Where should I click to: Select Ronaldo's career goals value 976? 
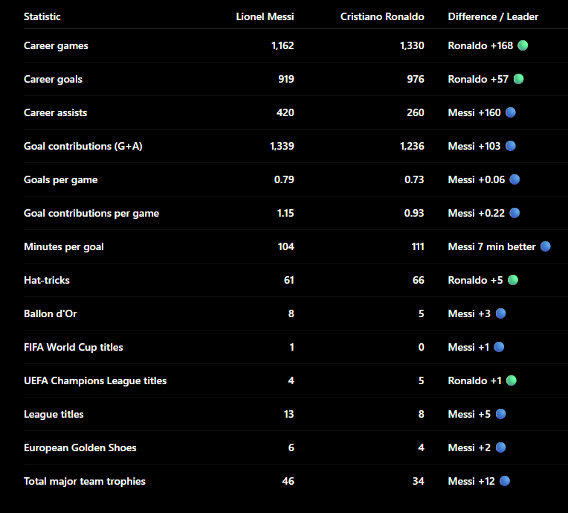click(x=416, y=79)
